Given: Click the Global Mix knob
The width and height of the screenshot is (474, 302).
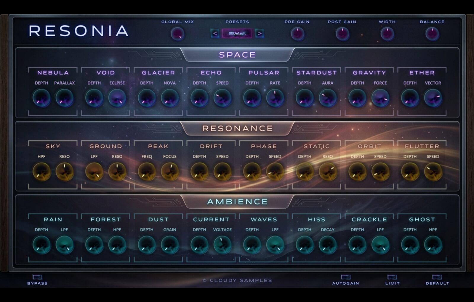Looking at the screenshot, I should pyautogui.click(x=178, y=34).
